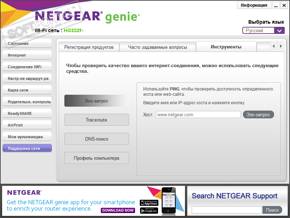290x218 pixels.
Task: Click the partially hidden tab after Инструменты
Action: [x=263, y=47]
